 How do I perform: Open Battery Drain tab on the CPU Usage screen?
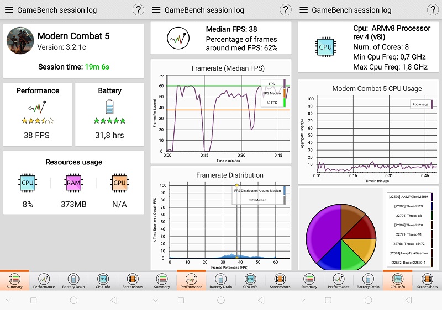point(368,281)
